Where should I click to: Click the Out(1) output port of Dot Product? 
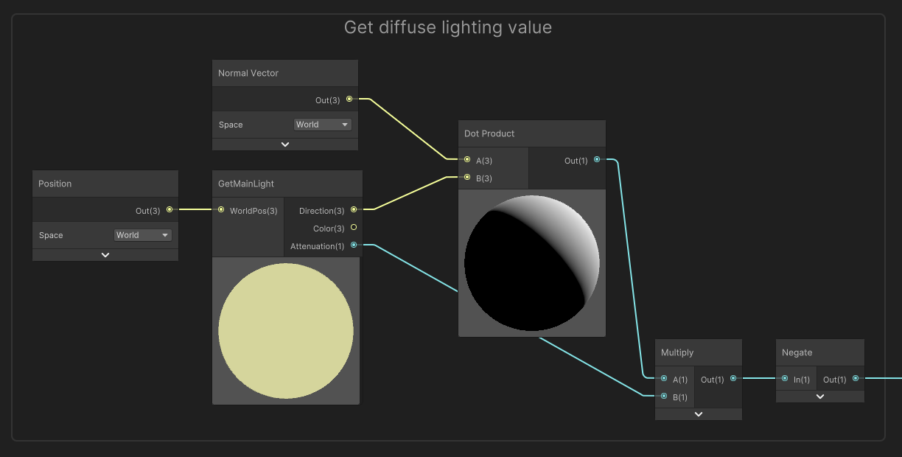(597, 158)
